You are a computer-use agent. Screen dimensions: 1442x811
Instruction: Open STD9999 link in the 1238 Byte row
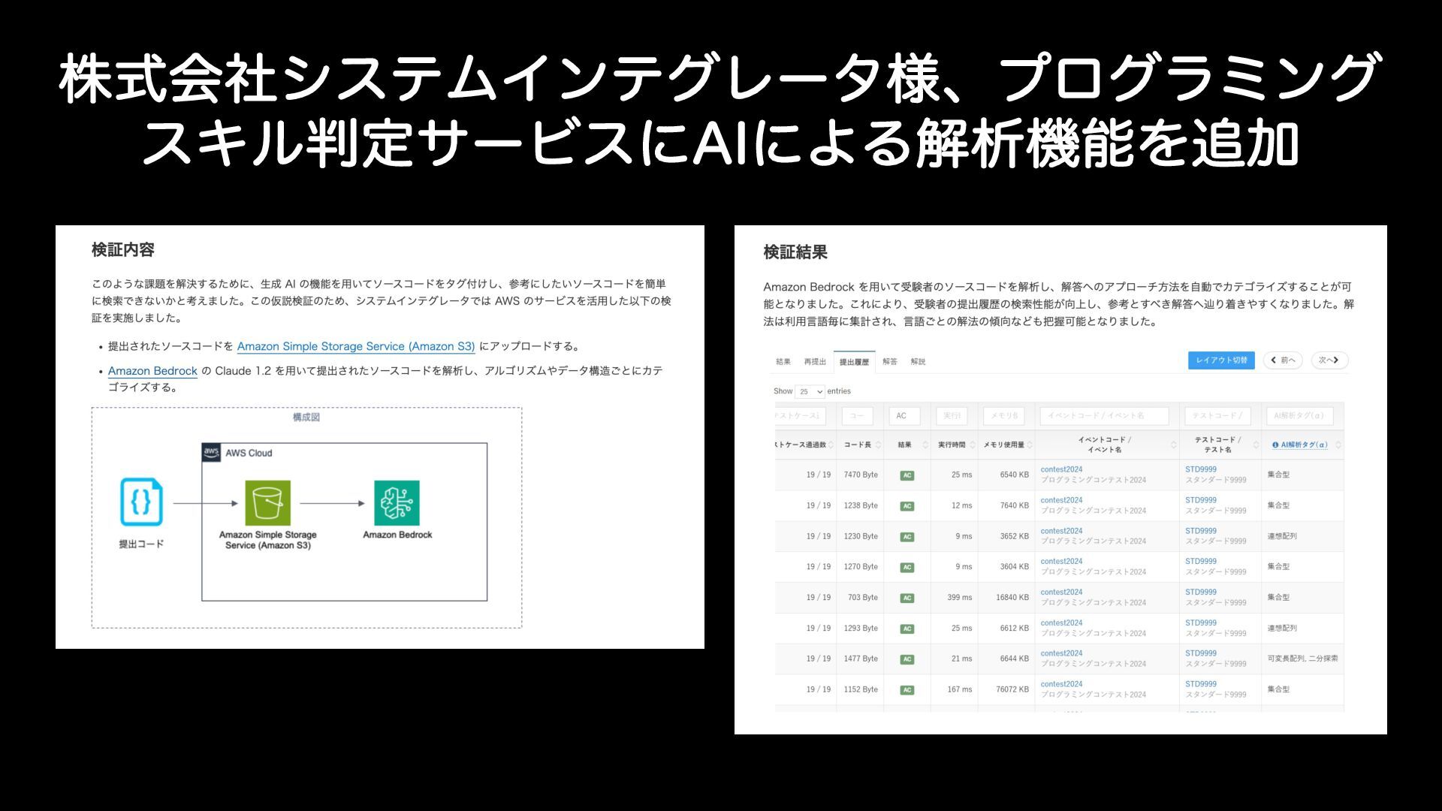[1201, 500]
